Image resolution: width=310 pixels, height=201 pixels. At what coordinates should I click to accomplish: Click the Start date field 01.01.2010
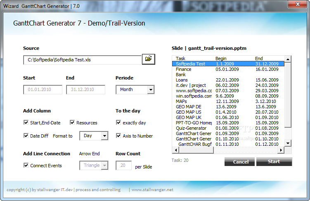(43, 89)
